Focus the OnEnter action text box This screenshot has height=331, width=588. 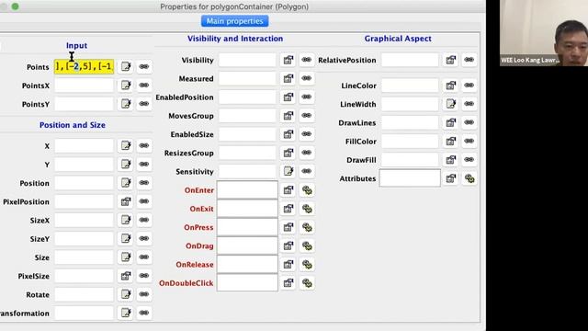247,190
